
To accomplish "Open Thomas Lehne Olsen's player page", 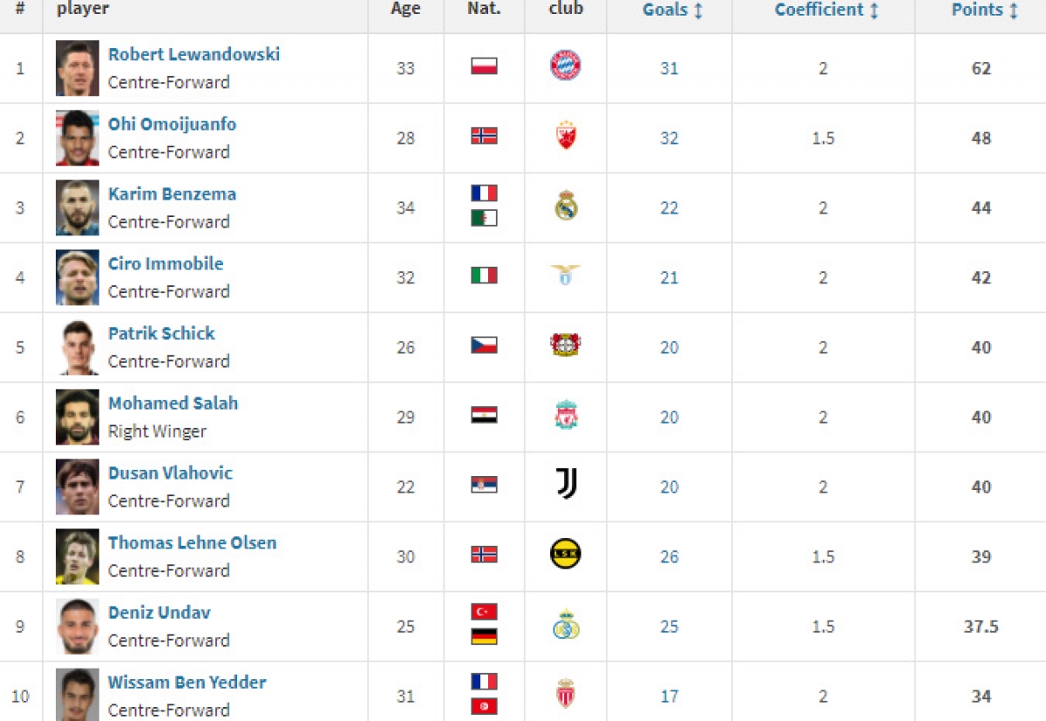I will click(x=192, y=542).
